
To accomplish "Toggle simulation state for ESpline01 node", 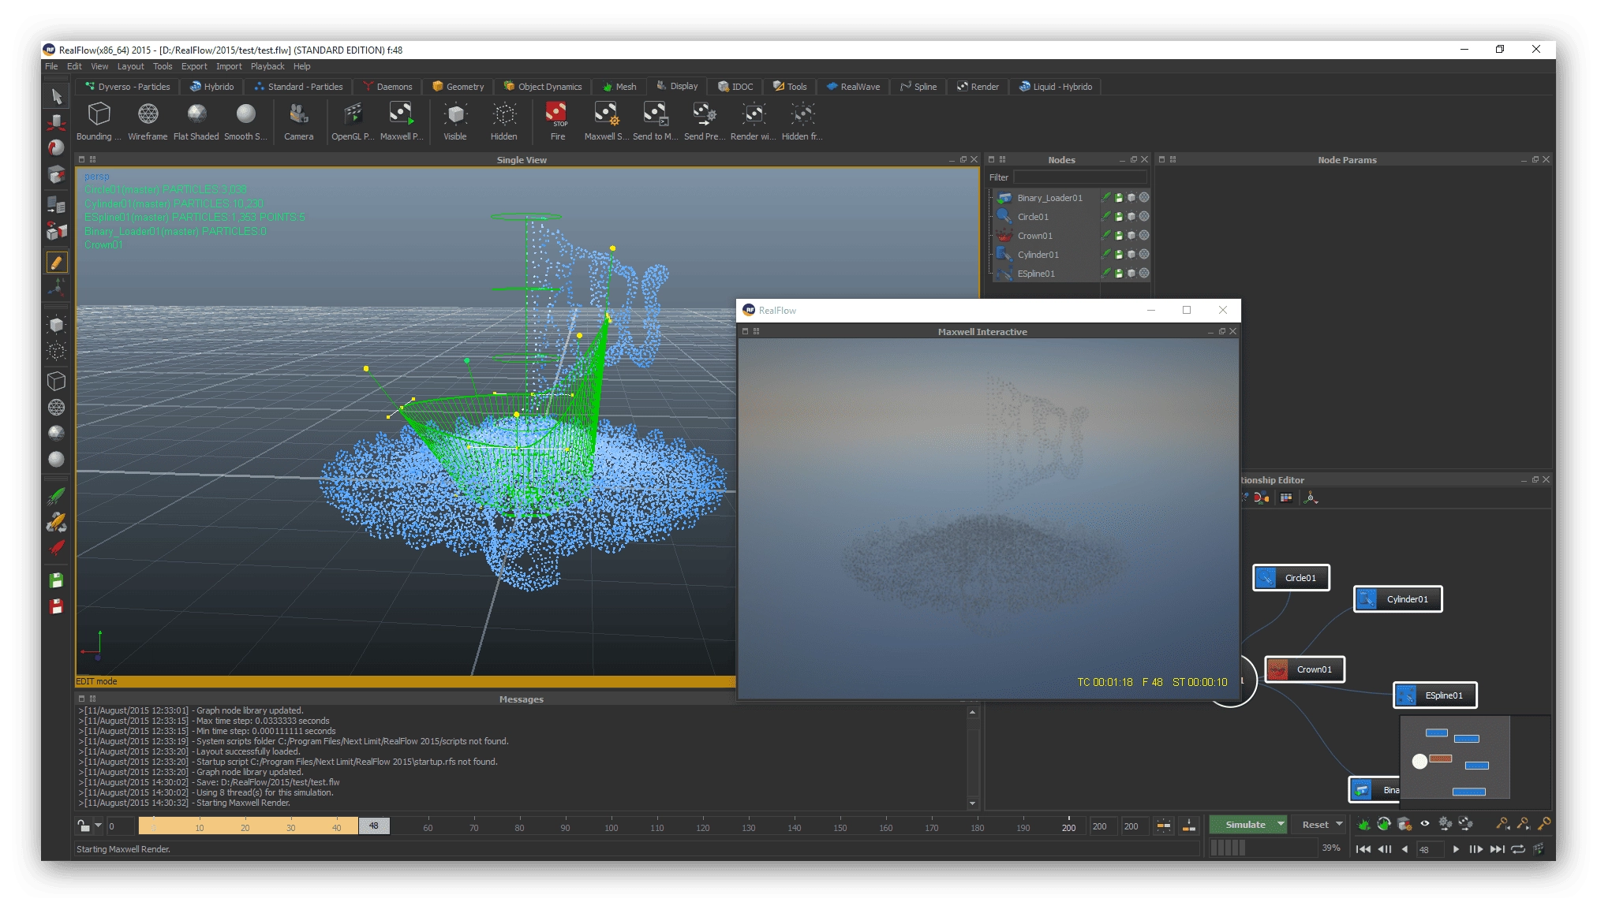I will coord(1106,274).
